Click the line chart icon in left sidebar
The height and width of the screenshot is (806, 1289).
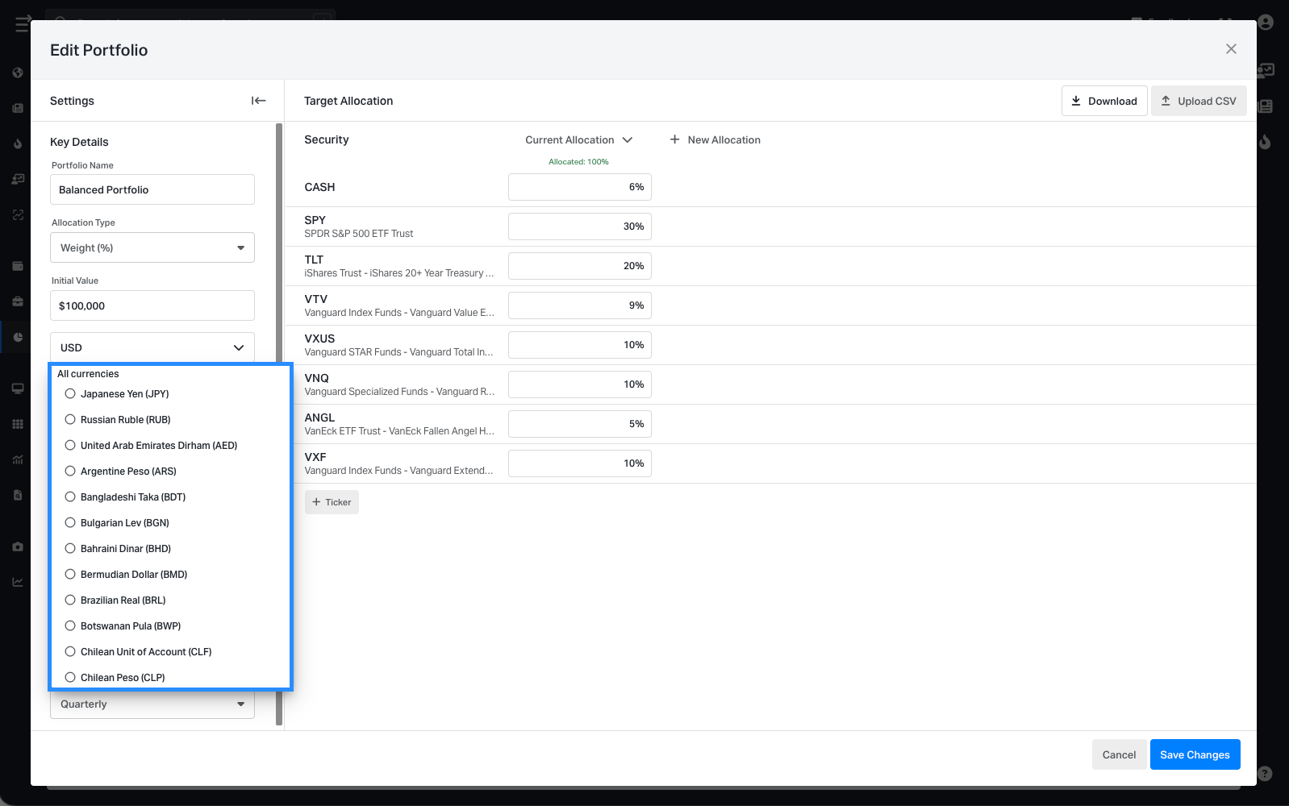18,582
